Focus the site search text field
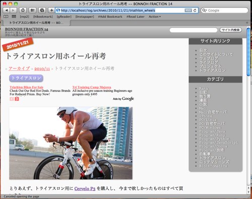The width and height of the screenshot is (252, 199). [x=194, y=30]
